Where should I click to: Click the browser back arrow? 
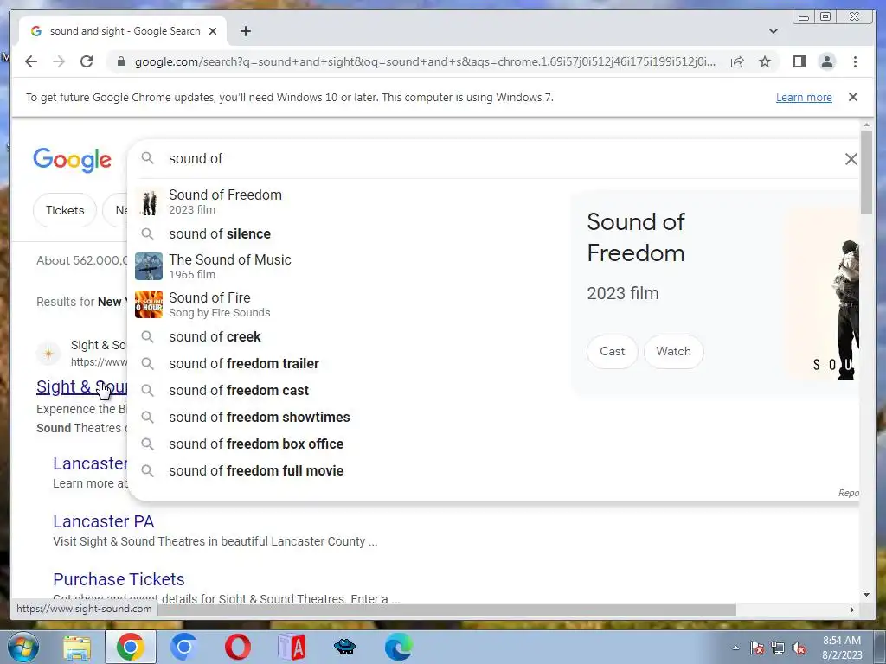coord(31,61)
